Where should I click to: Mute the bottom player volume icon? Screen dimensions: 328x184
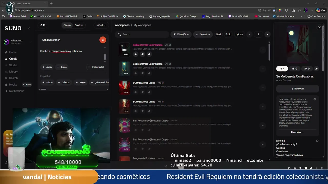322,168
